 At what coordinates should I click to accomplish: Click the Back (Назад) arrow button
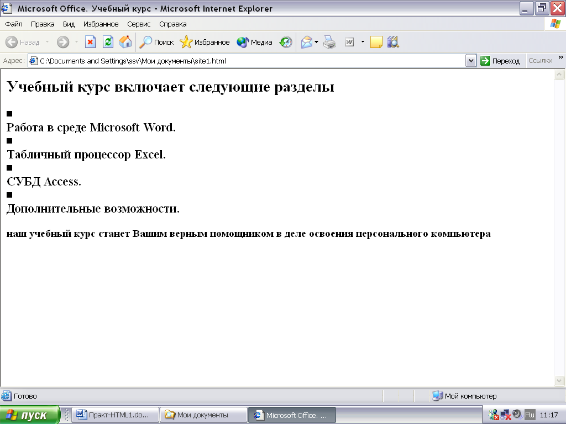click(x=22, y=42)
